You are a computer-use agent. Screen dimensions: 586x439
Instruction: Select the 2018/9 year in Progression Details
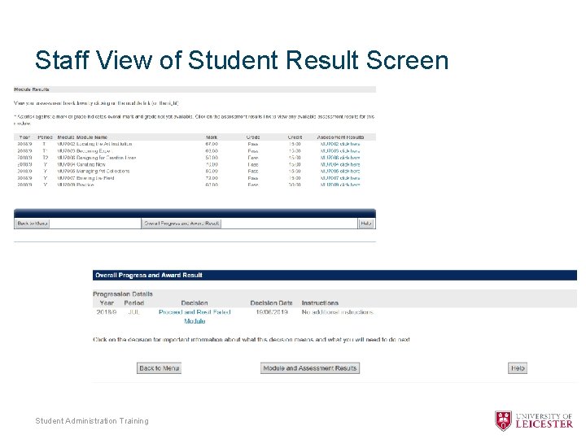tap(107, 312)
